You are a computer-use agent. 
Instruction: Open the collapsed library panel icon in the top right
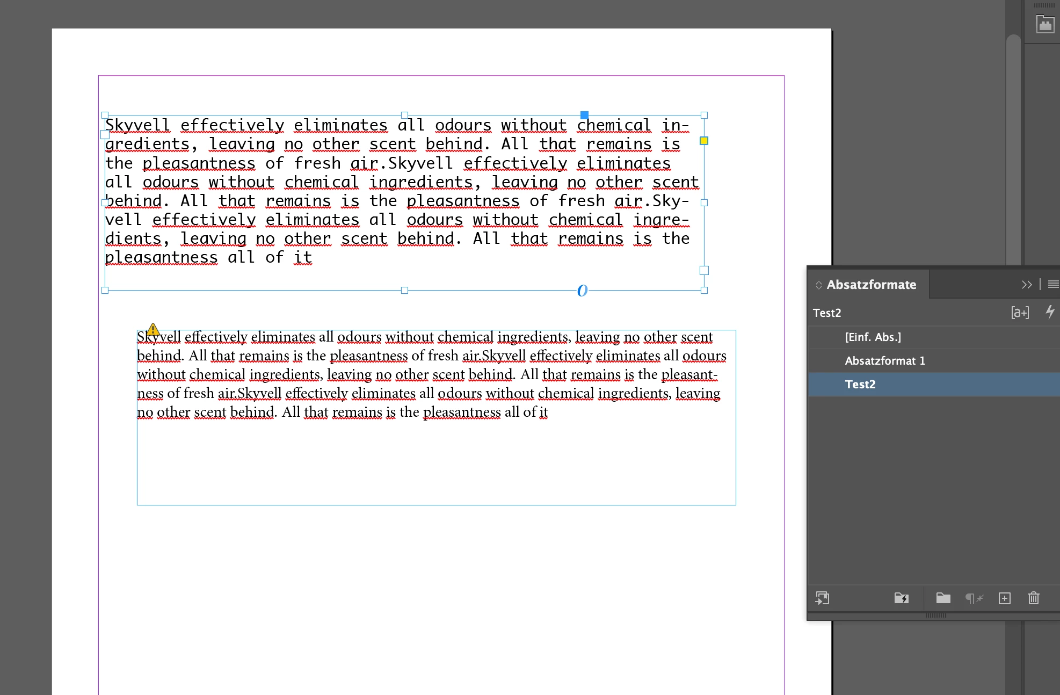(x=1045, y=24)
